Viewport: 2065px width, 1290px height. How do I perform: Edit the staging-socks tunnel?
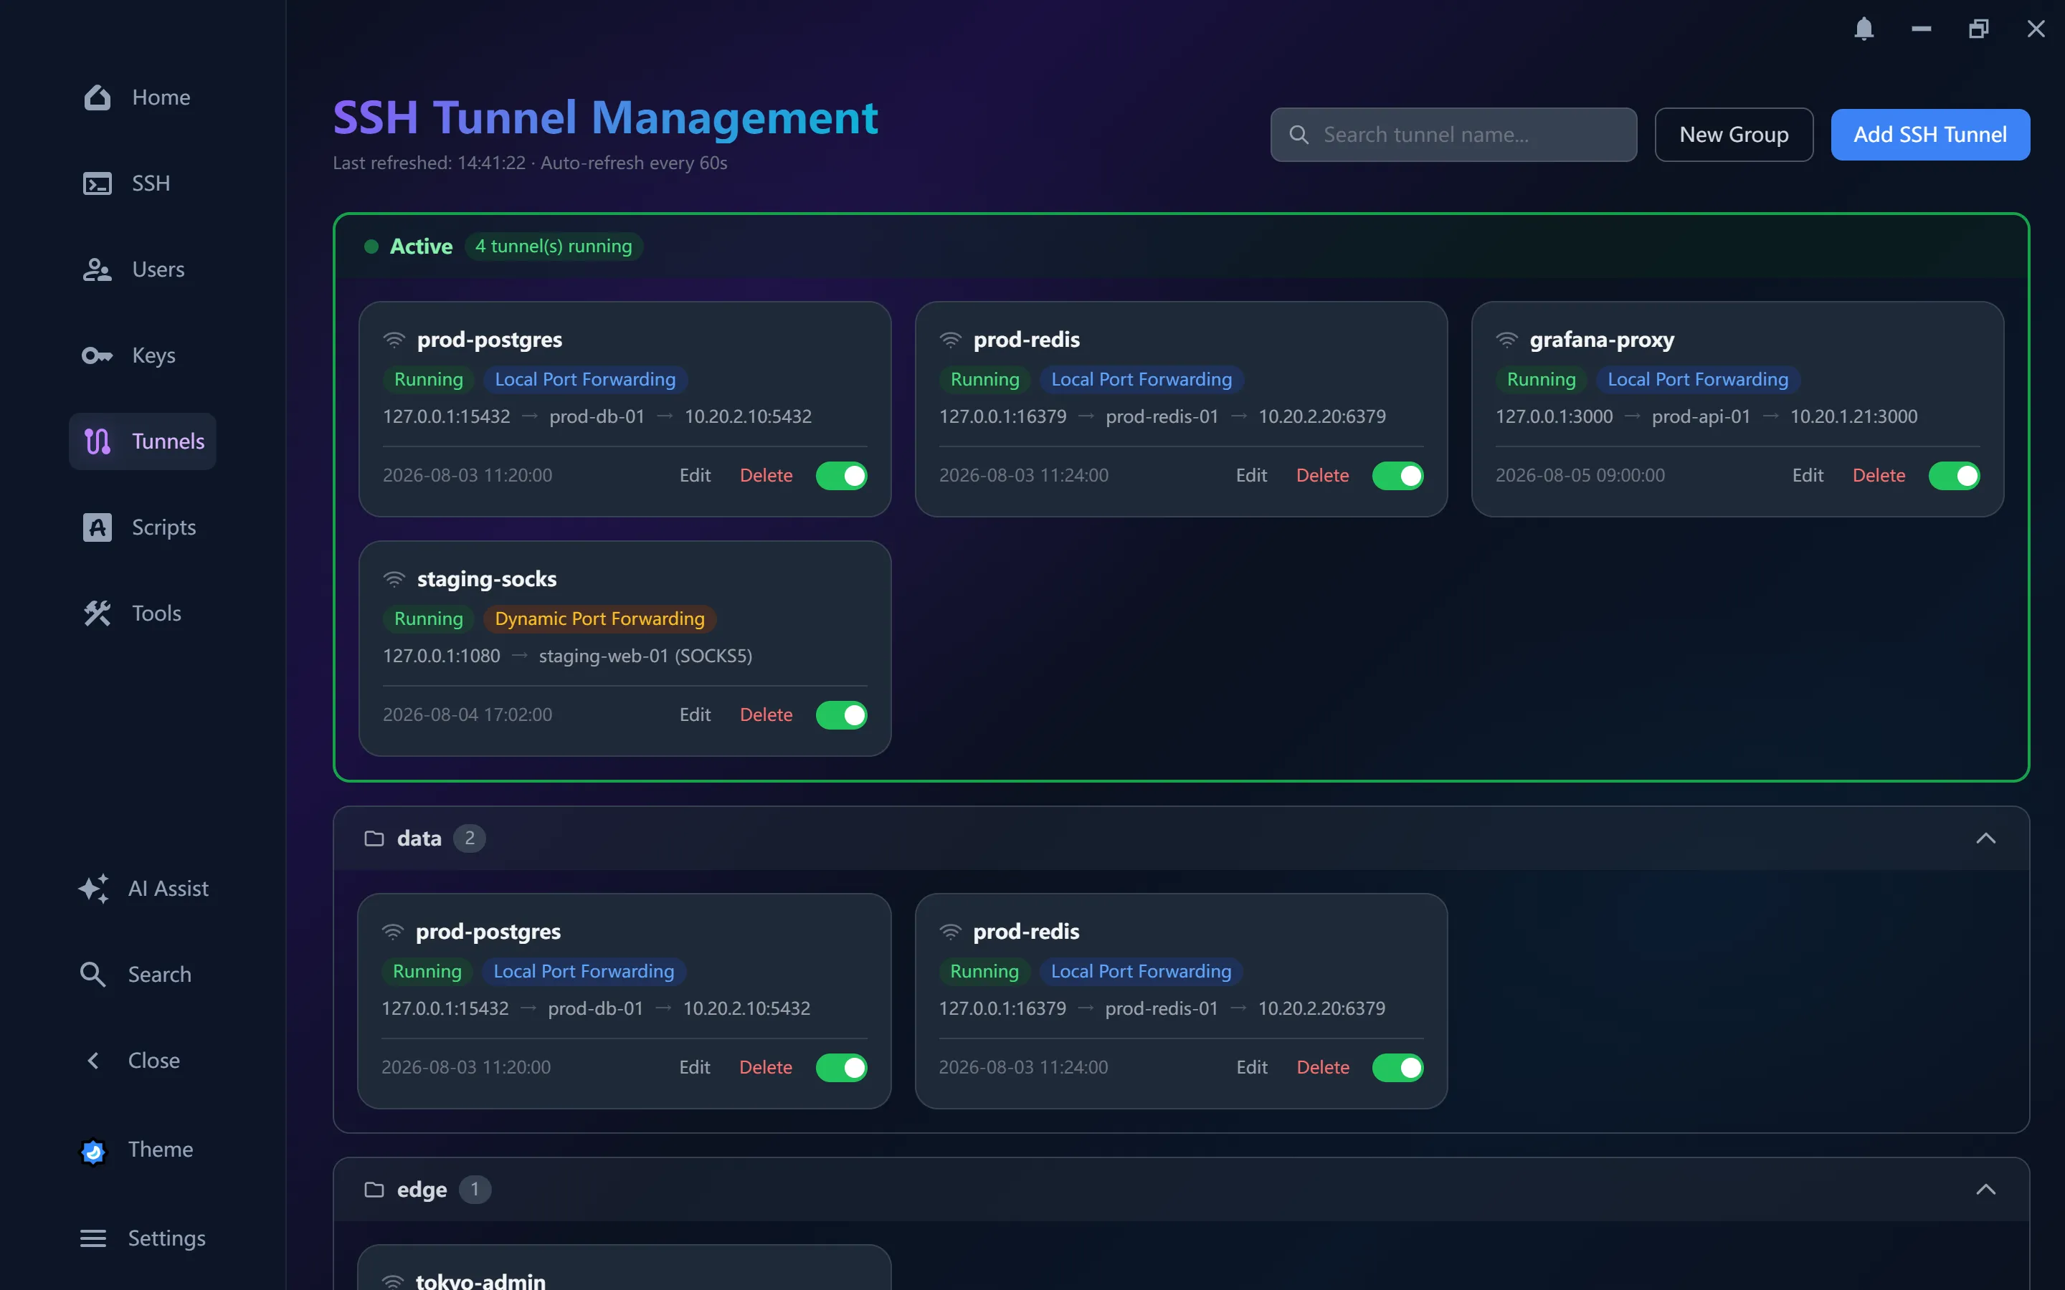[695, 715]
